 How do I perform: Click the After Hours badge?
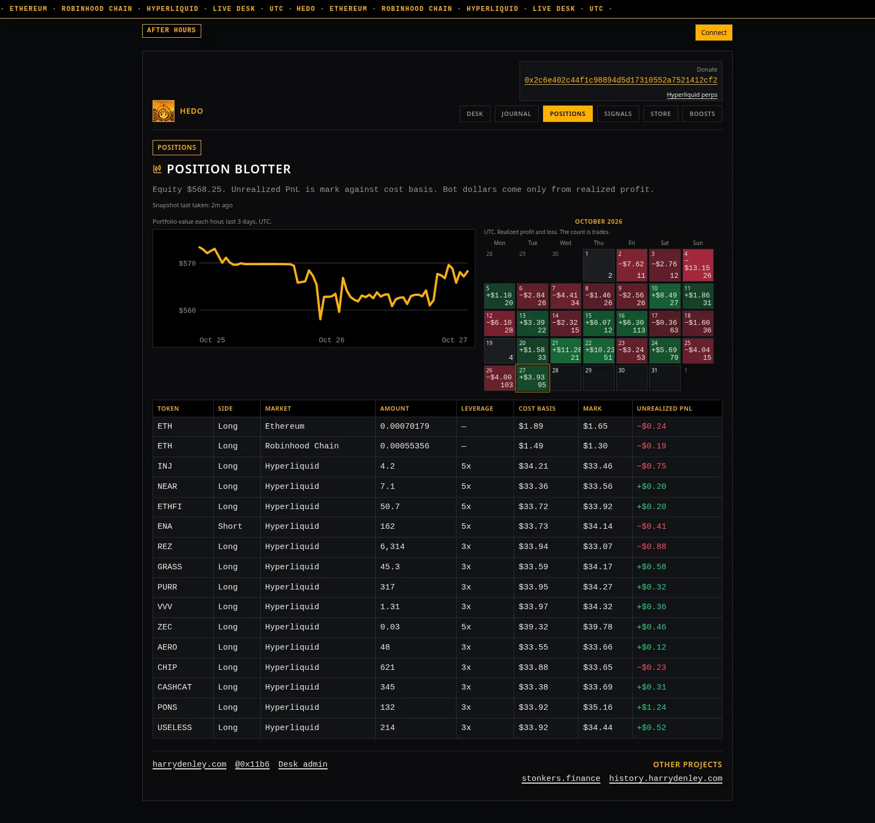(x=172, y=31)
